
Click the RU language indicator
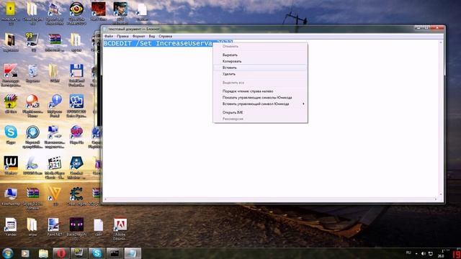(408, 253)
